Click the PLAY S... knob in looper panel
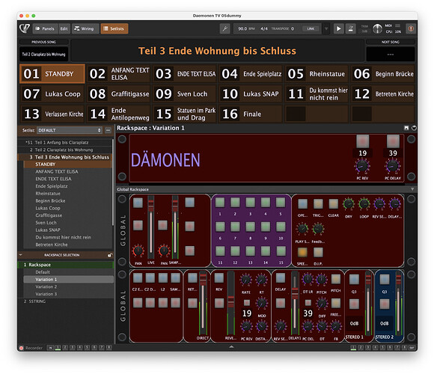The height and width of the screenshot is (374, 434). (x=302, y=228)
